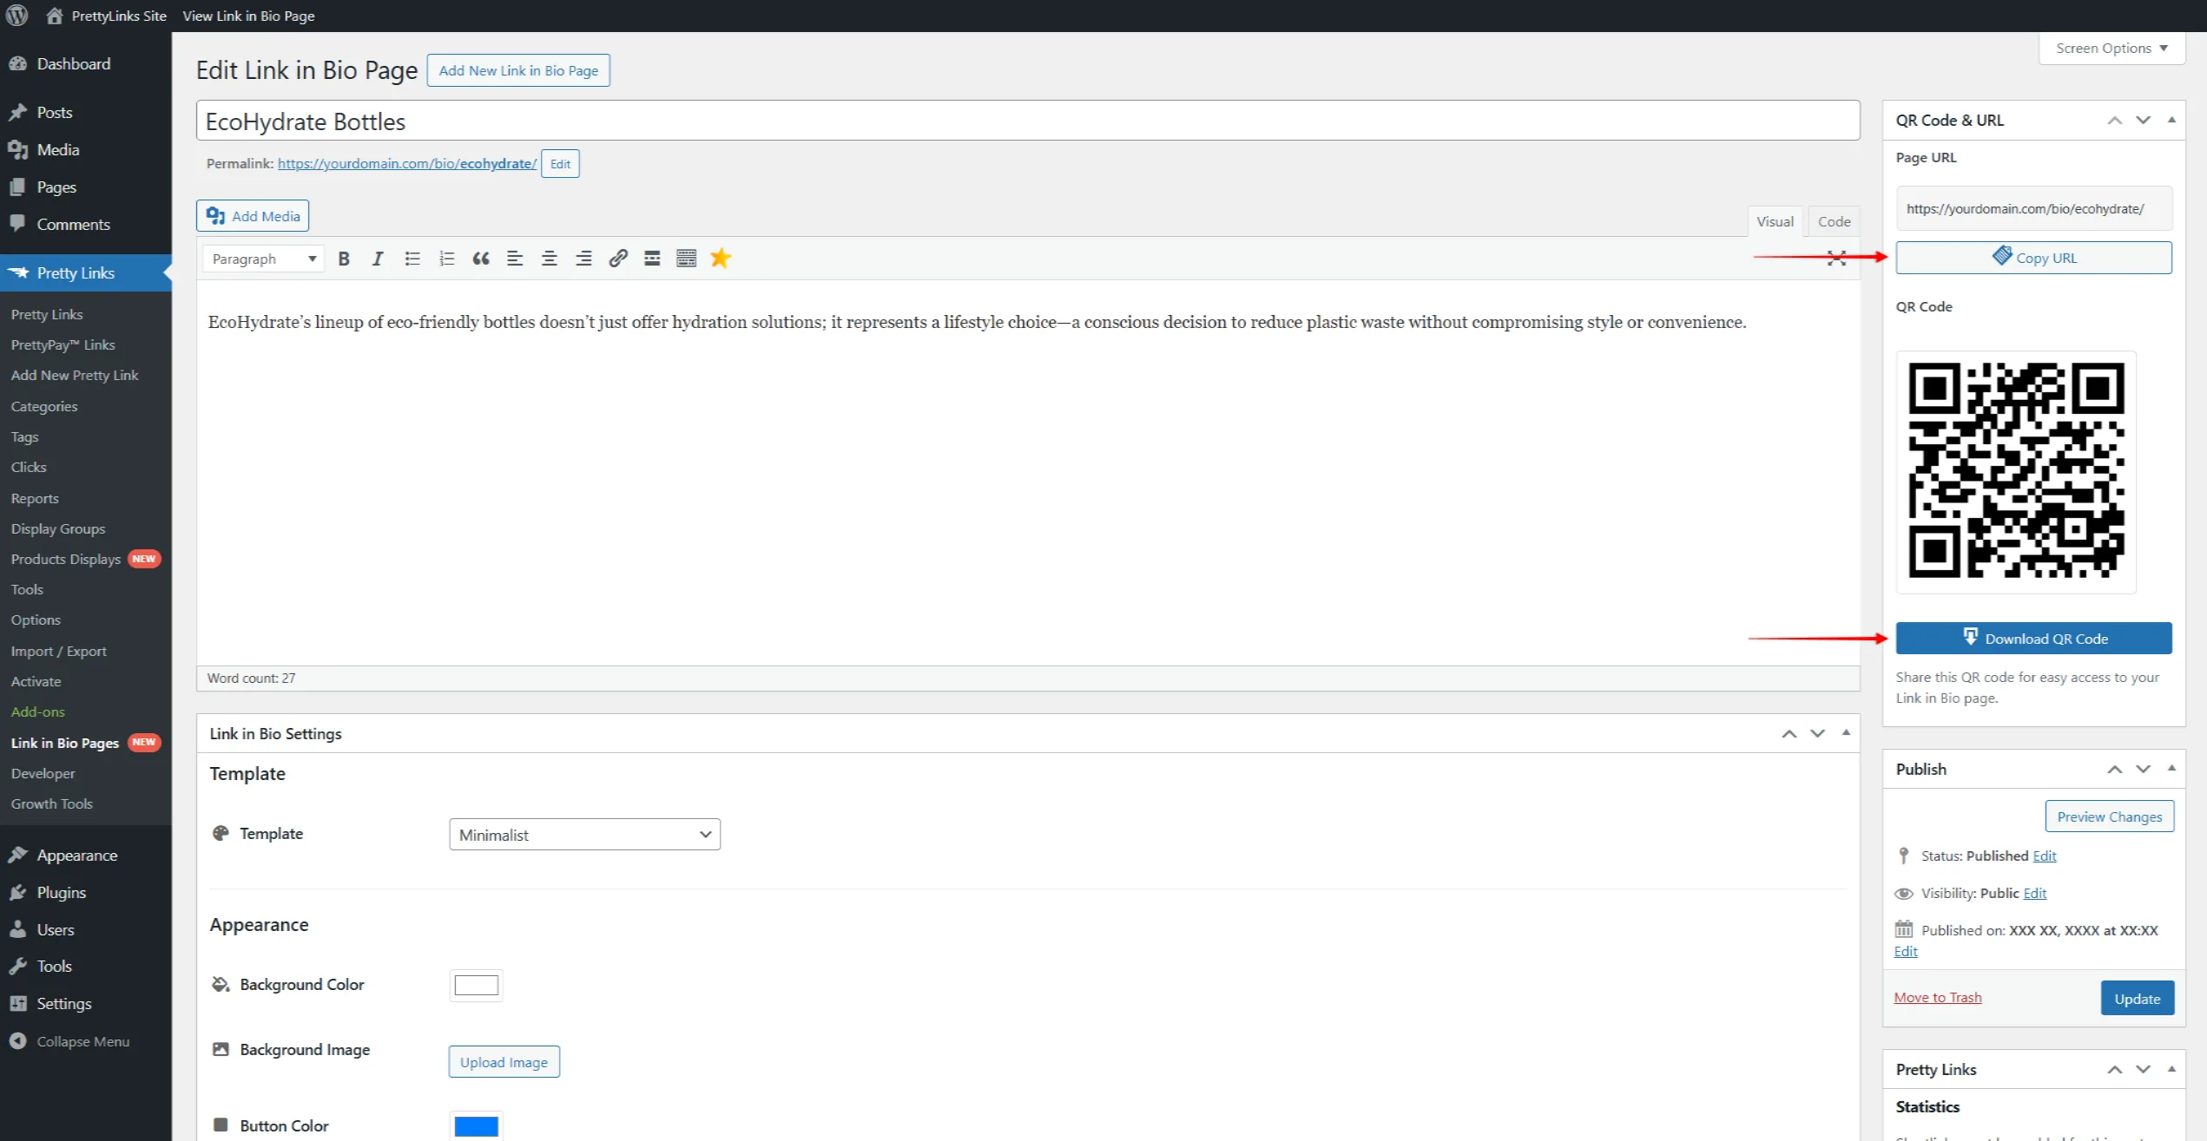Viewport: 2207px width, 1141px height.
Task: Expand Screen Options menu
Action: pyautogui.click(x=2111, y=49)
